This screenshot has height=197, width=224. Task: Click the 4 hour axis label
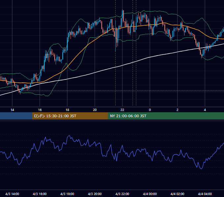coord(205,110)
